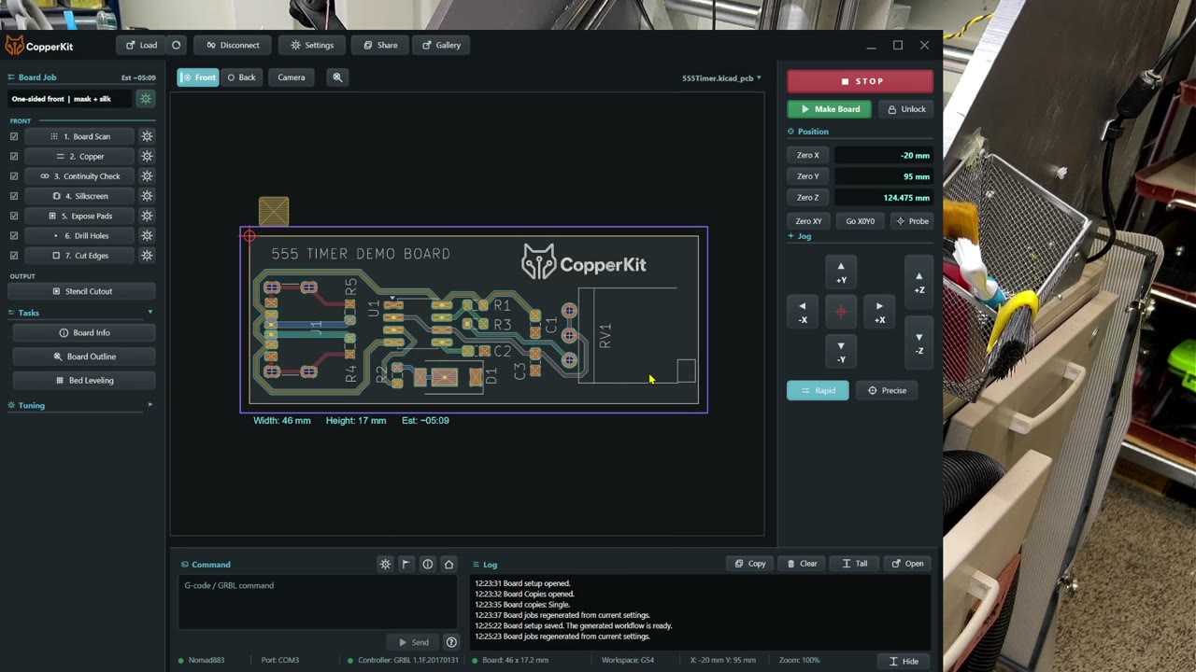Image resolution: width=1196 pixels, height=672 pixels.
Task: Uncheck the Board Scan step checkbox
Action: [x=14, y=136]
